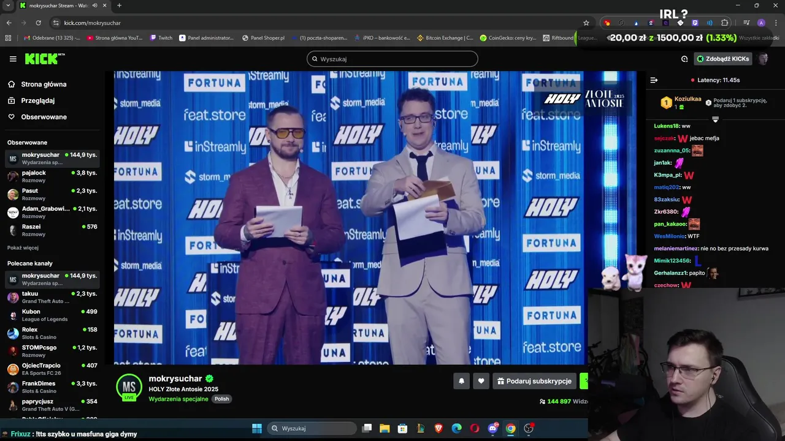Open the Windows Start menu
Screen dimensions: 785x441
257,428
